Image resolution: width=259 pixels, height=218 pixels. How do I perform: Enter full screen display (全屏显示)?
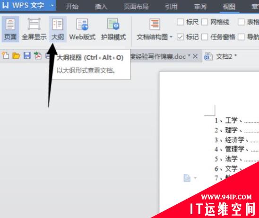pyautogui.click(x=34, y=29)
